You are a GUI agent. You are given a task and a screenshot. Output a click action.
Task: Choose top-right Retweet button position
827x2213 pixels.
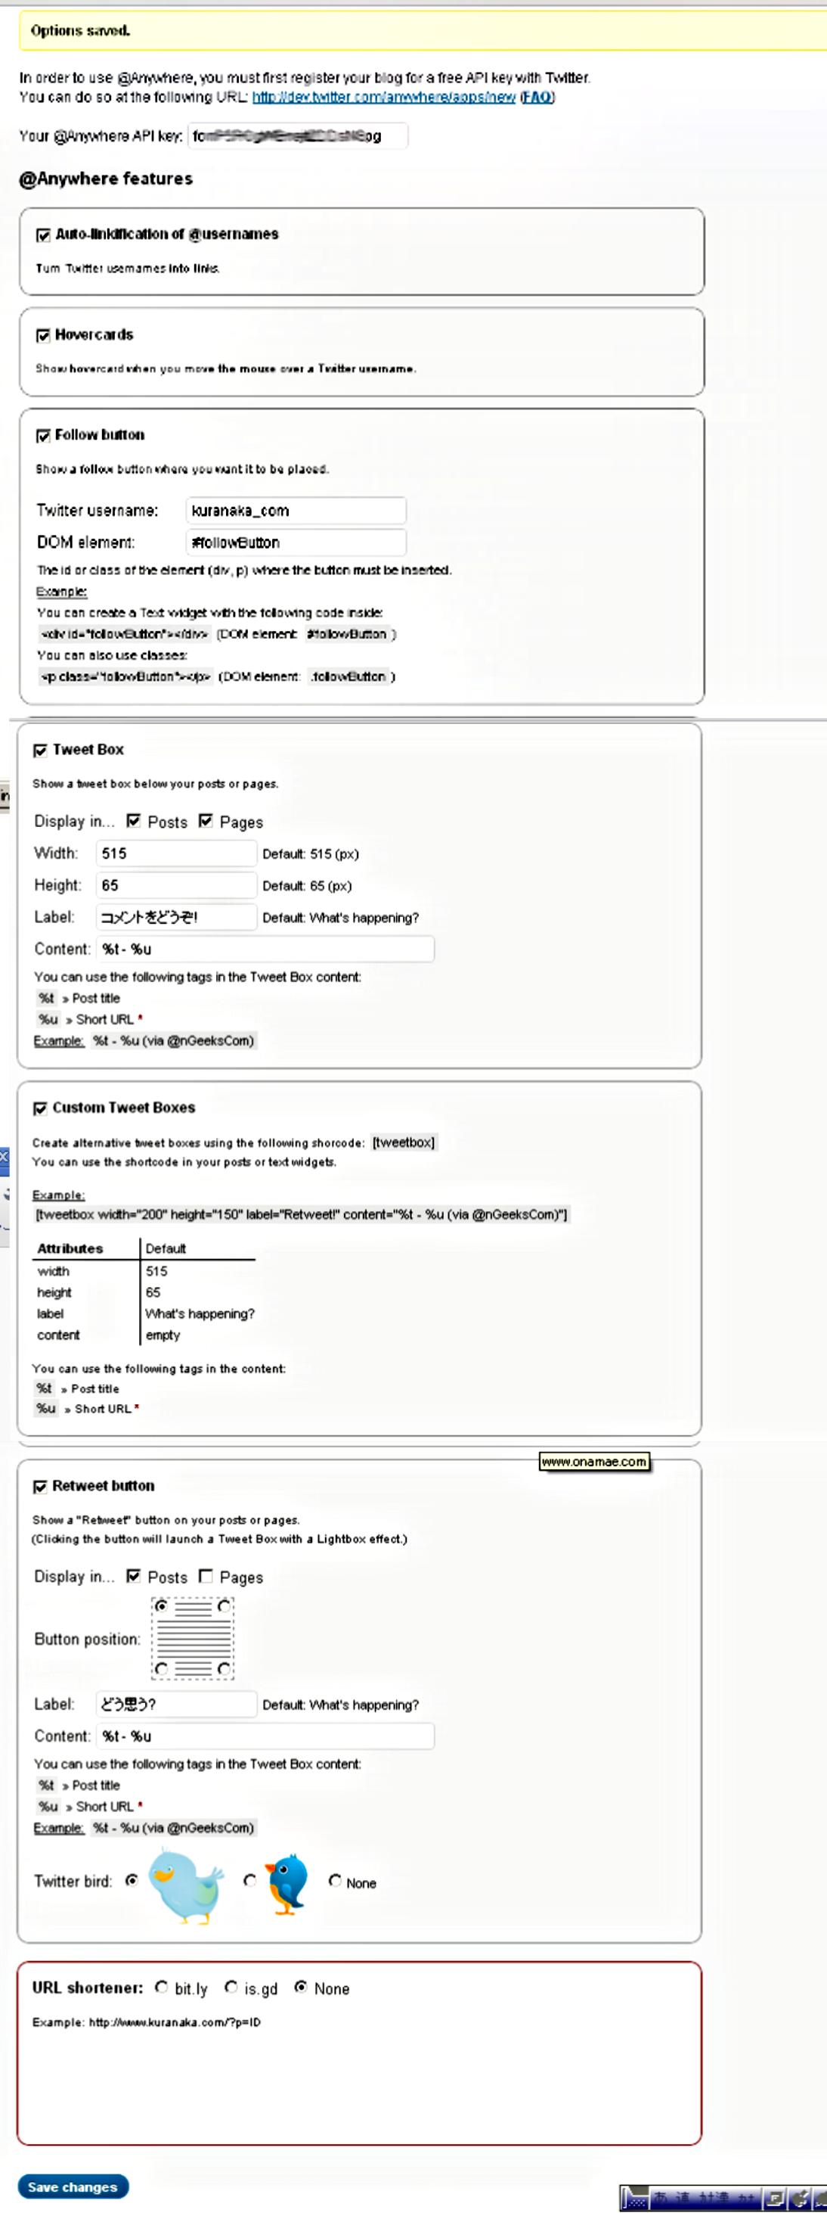pos(223,1605)
